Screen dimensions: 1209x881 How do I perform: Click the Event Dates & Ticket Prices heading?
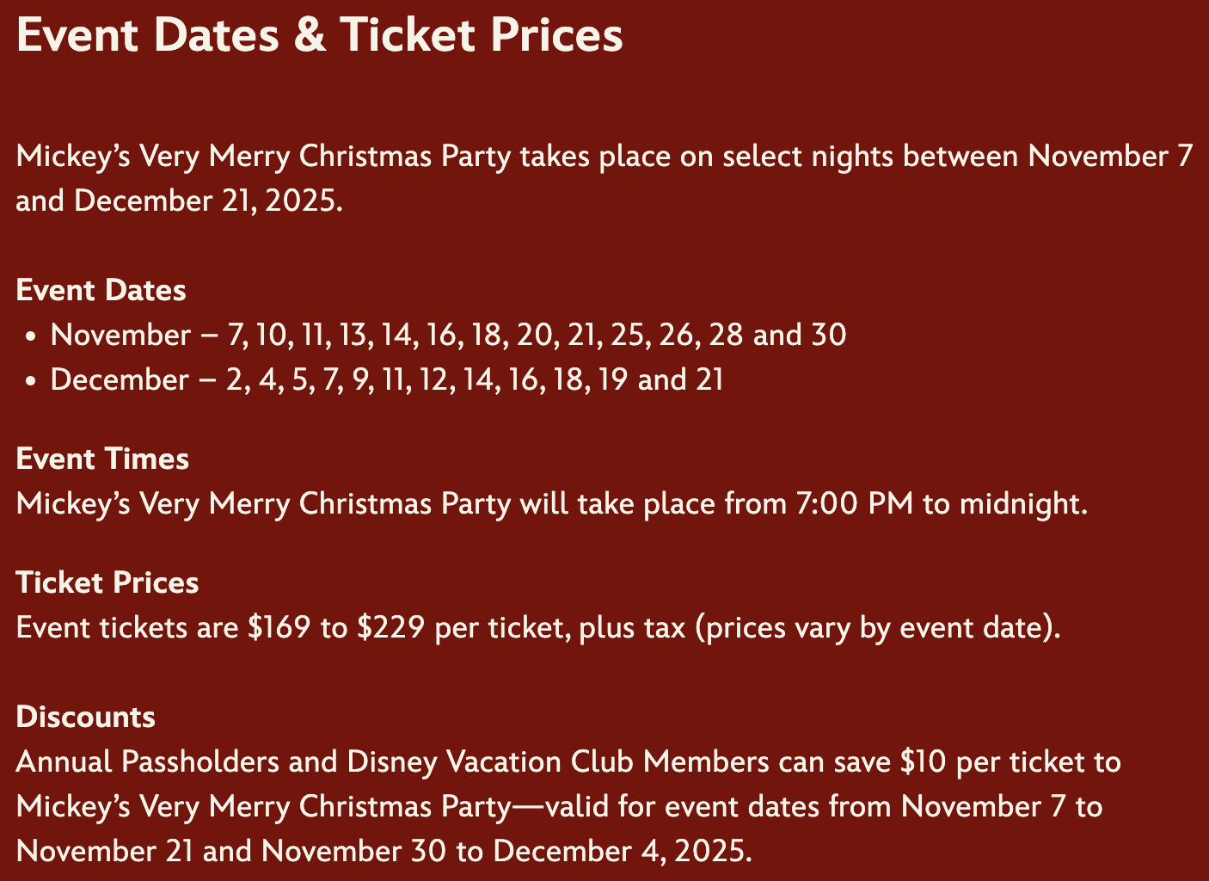[319, 36]
